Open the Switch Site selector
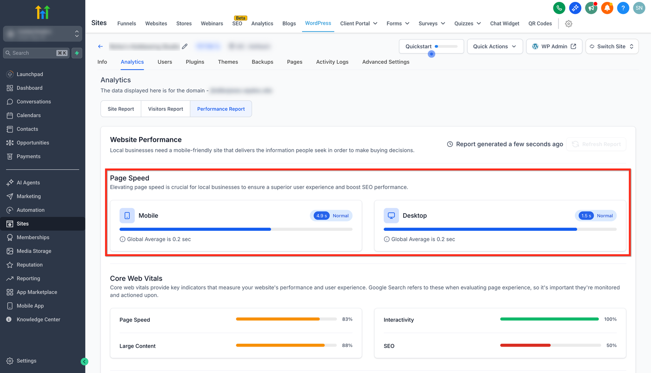 [x=611, y=46]
